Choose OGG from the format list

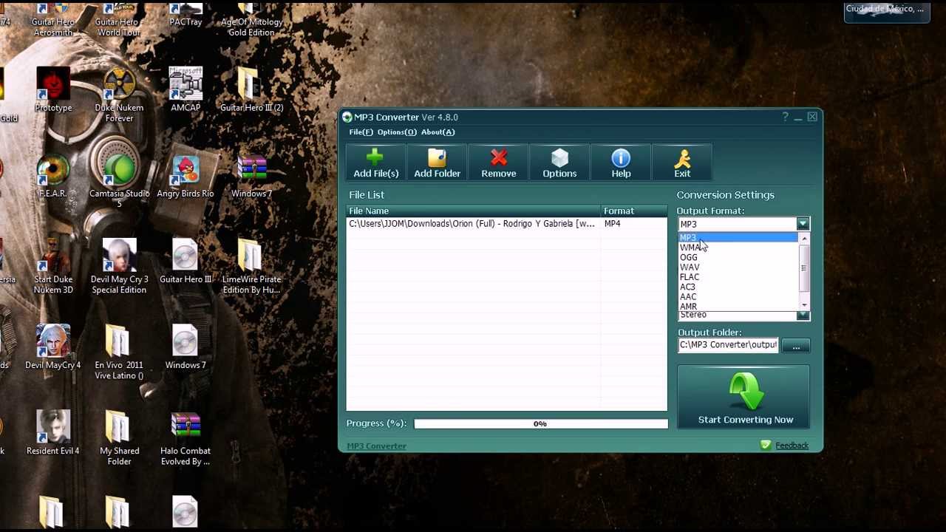pyautogui.click(x=738, y=257)
